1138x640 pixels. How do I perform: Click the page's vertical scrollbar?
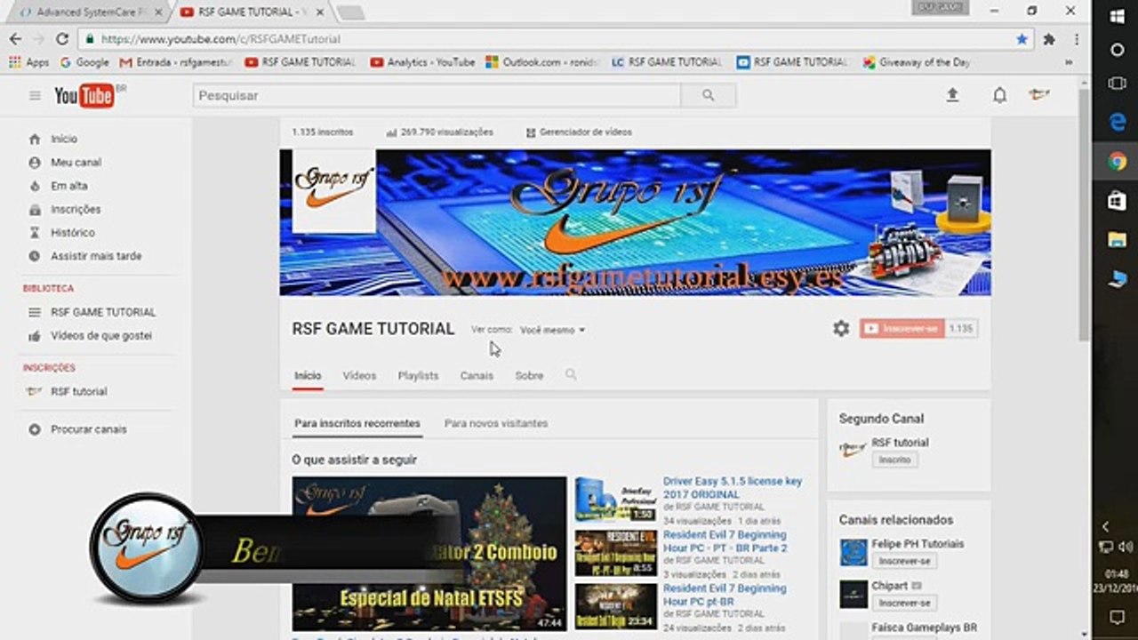coord(1084,213)
